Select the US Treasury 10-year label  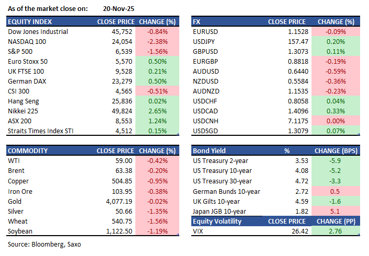pos(223,171)
